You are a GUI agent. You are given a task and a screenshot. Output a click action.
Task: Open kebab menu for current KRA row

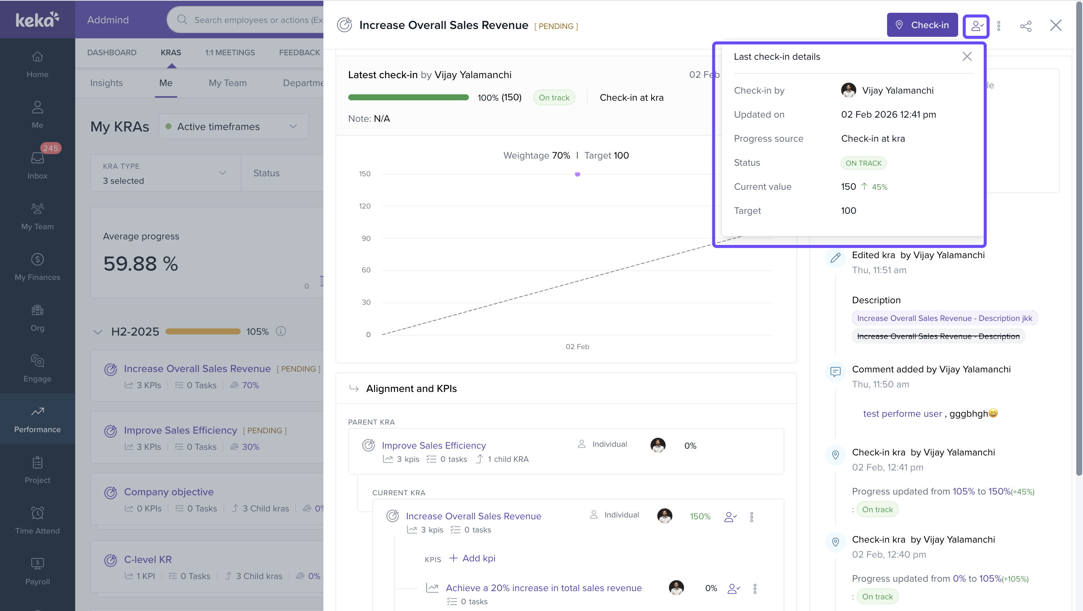point(752,516)
